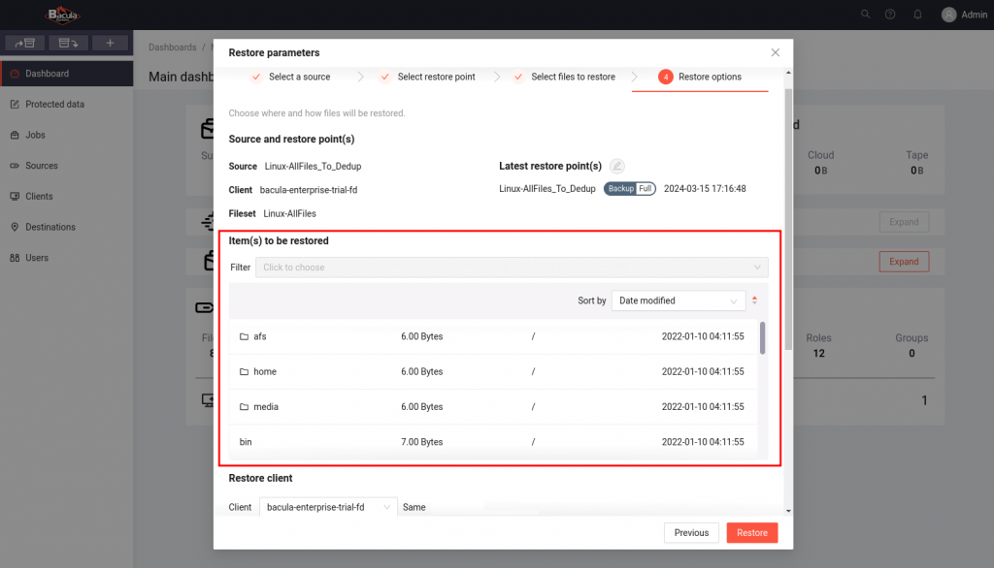Click the Restore button
The image size is (994, 568).
(x=752, y=532)
